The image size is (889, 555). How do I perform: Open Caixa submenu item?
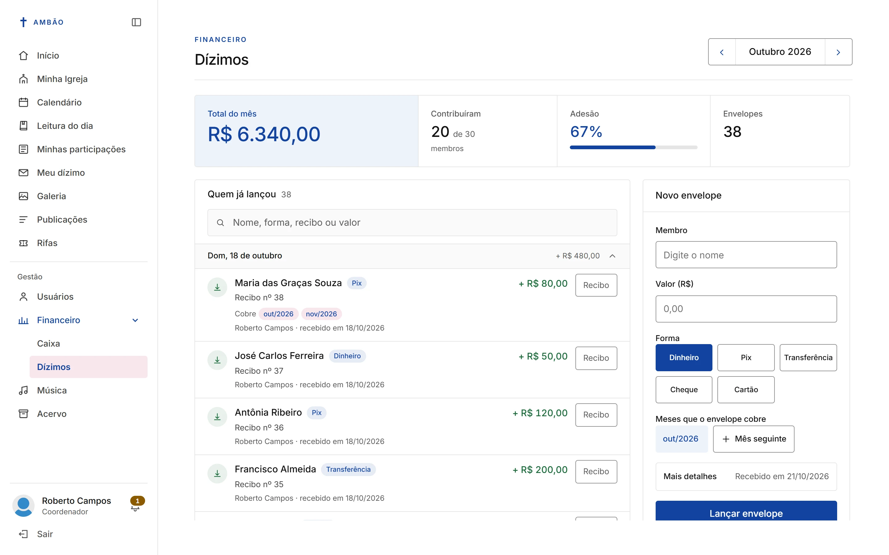point(89,343)
